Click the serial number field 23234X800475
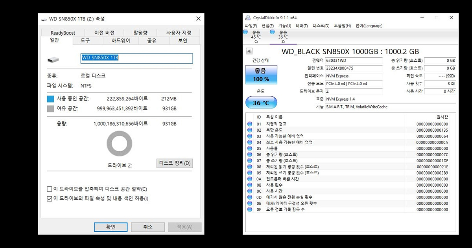This screenshot has width=472, height=248. click(x=354, y=68)
